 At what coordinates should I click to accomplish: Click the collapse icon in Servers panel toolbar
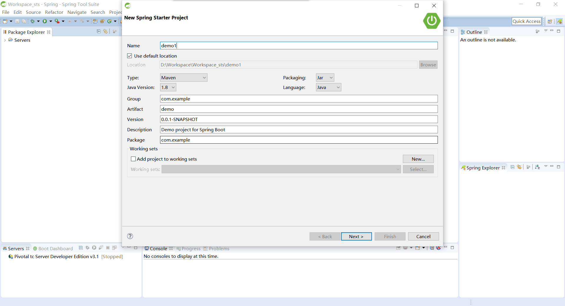pyautogui.click(x=81, y=248)
